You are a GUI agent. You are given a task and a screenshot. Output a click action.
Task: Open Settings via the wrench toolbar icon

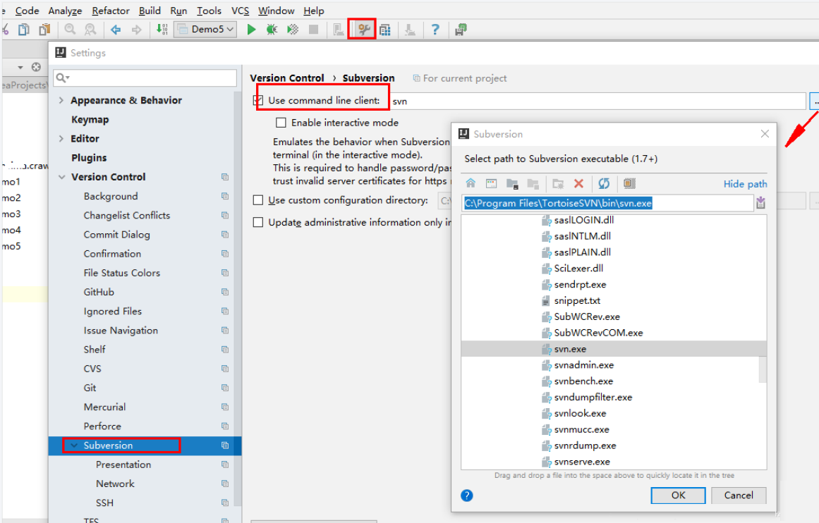point(363,30)
